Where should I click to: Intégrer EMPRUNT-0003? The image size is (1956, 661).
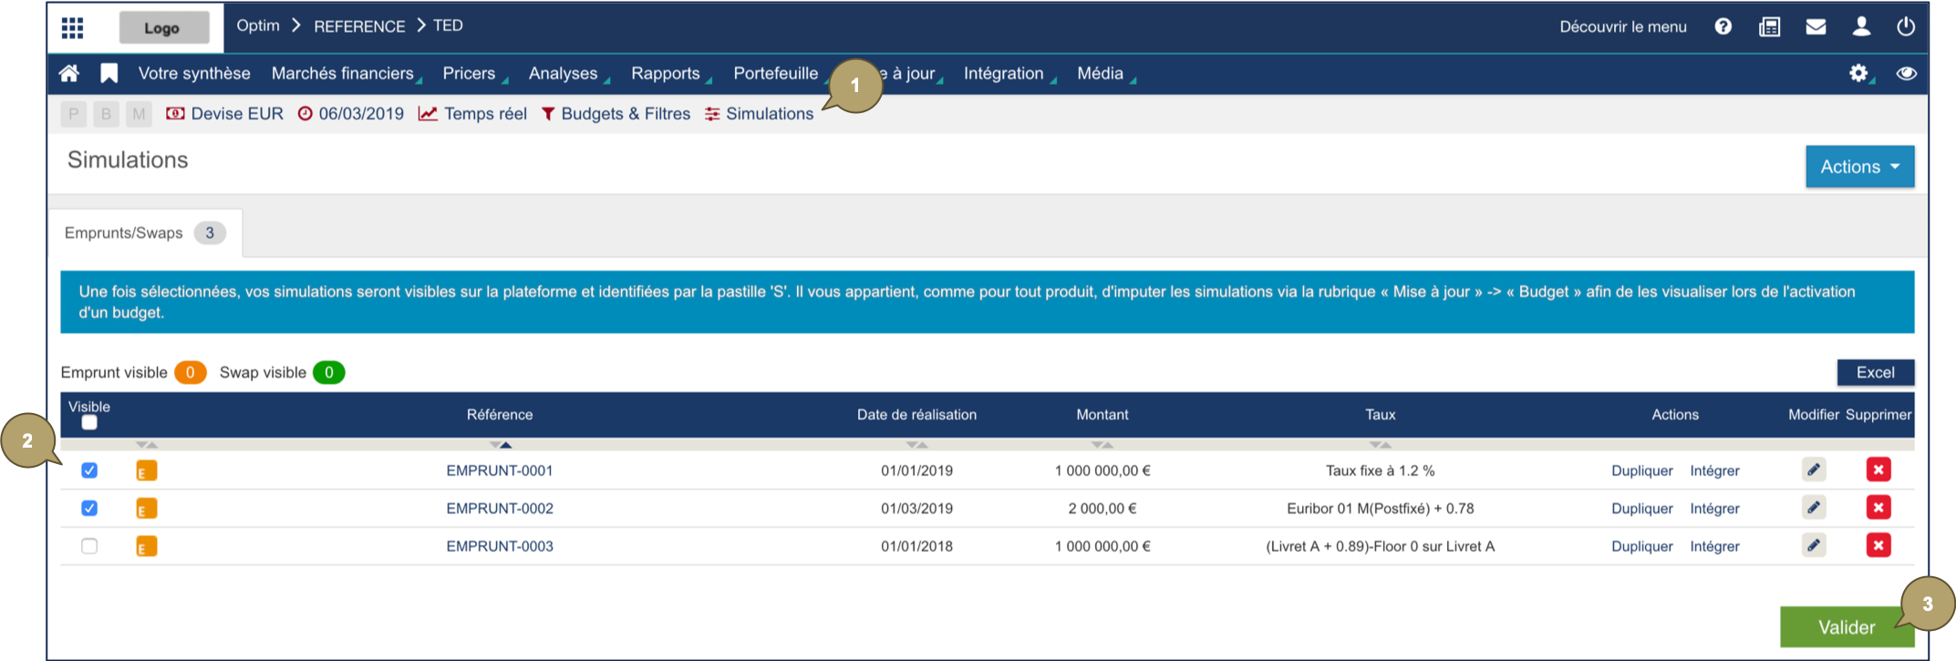[x=1714, y=546]
